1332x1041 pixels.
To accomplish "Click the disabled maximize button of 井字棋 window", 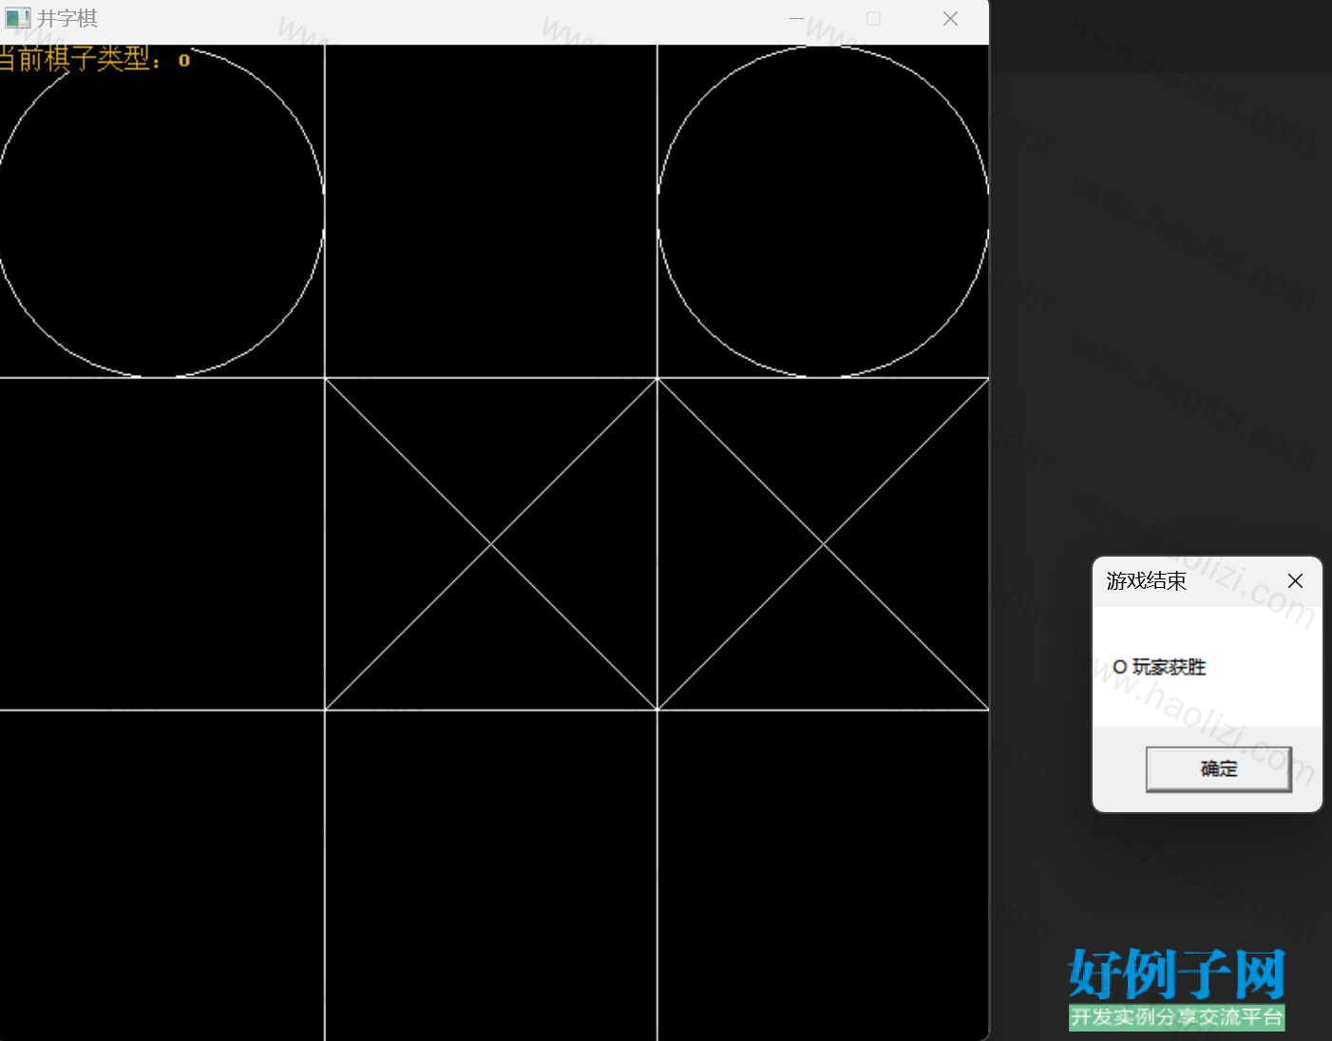I will (x=873, y=19).
